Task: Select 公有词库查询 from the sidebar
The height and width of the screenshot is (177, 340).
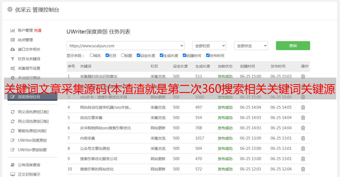Action: point(29,165)
